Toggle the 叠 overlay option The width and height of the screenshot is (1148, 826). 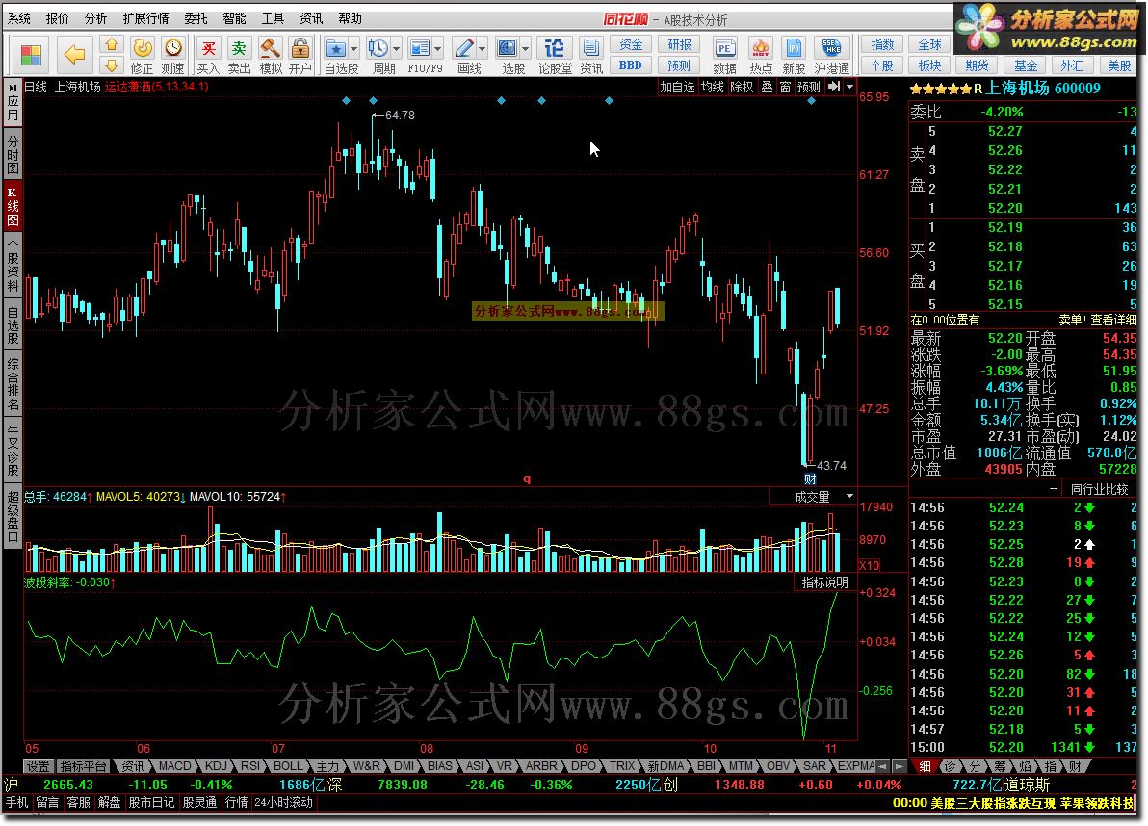coord(768,87)
